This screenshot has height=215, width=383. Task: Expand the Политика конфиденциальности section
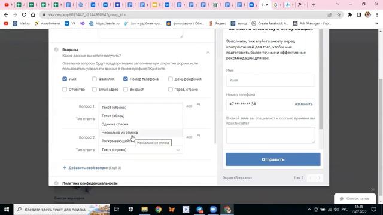click(90, 183)
